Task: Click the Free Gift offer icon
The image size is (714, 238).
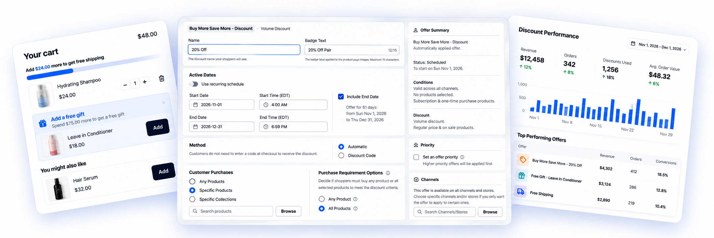Action: 522,175
